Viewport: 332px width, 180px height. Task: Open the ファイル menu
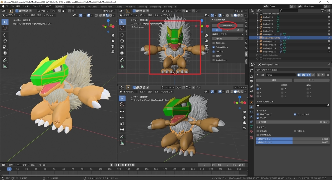pyautogui.click(x=10, y=6)
